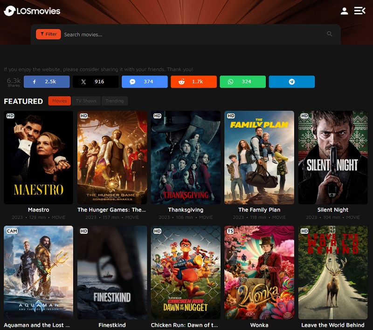Click the TS badge on Wonka

[230, 231]
